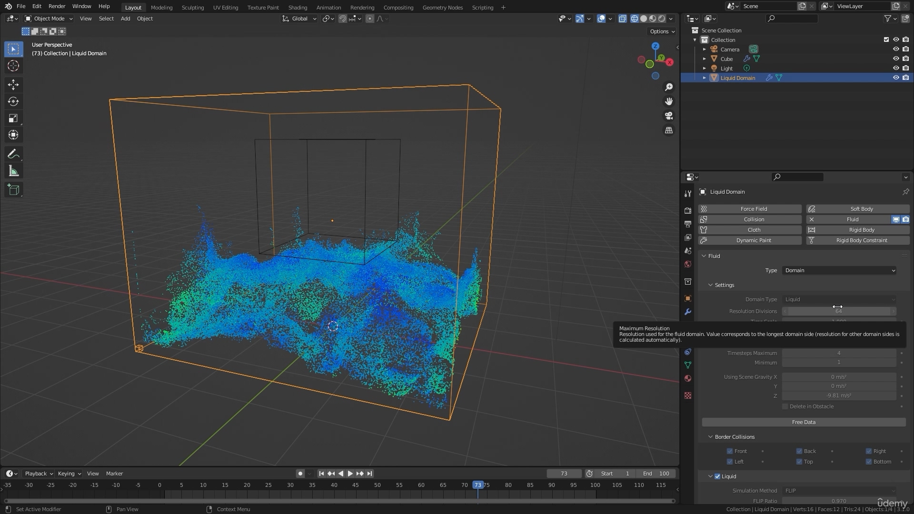Hide the Cube object in the outliner
The width and height of the screenshot is (914, 514).
[896, 59]
